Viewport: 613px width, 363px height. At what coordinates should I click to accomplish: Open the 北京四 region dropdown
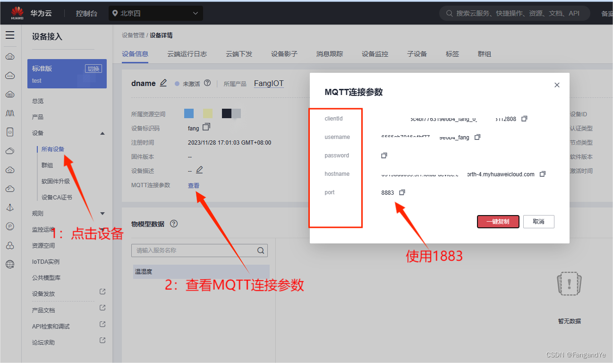coord(155,13)
